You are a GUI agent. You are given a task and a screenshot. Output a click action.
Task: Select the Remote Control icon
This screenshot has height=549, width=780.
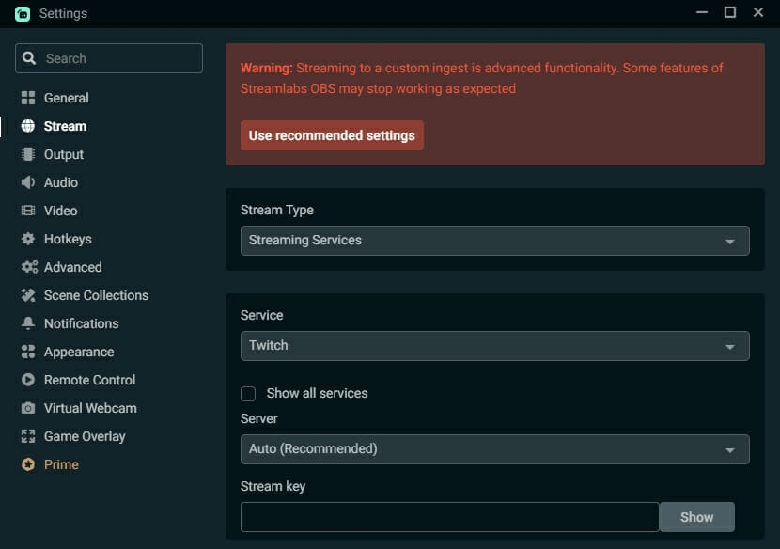coord(27,380)
